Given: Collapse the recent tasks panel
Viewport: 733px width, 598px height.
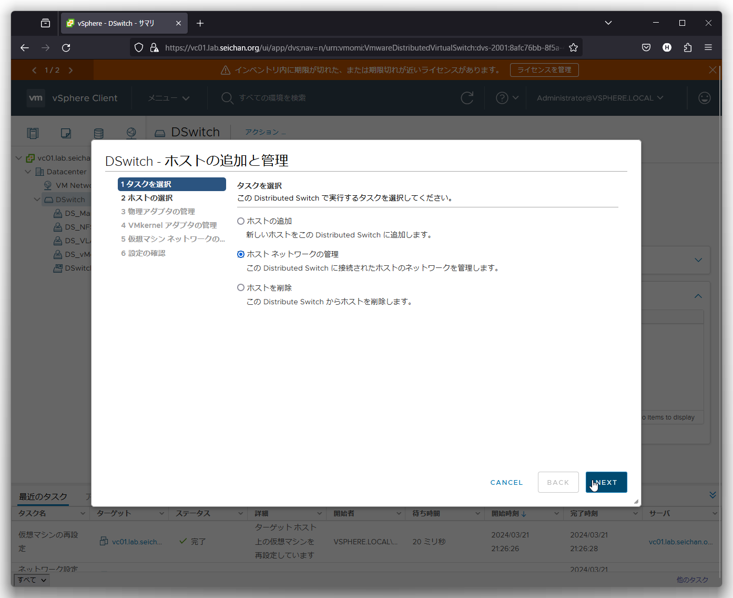Looking at the screenshot, I should 712,495.
